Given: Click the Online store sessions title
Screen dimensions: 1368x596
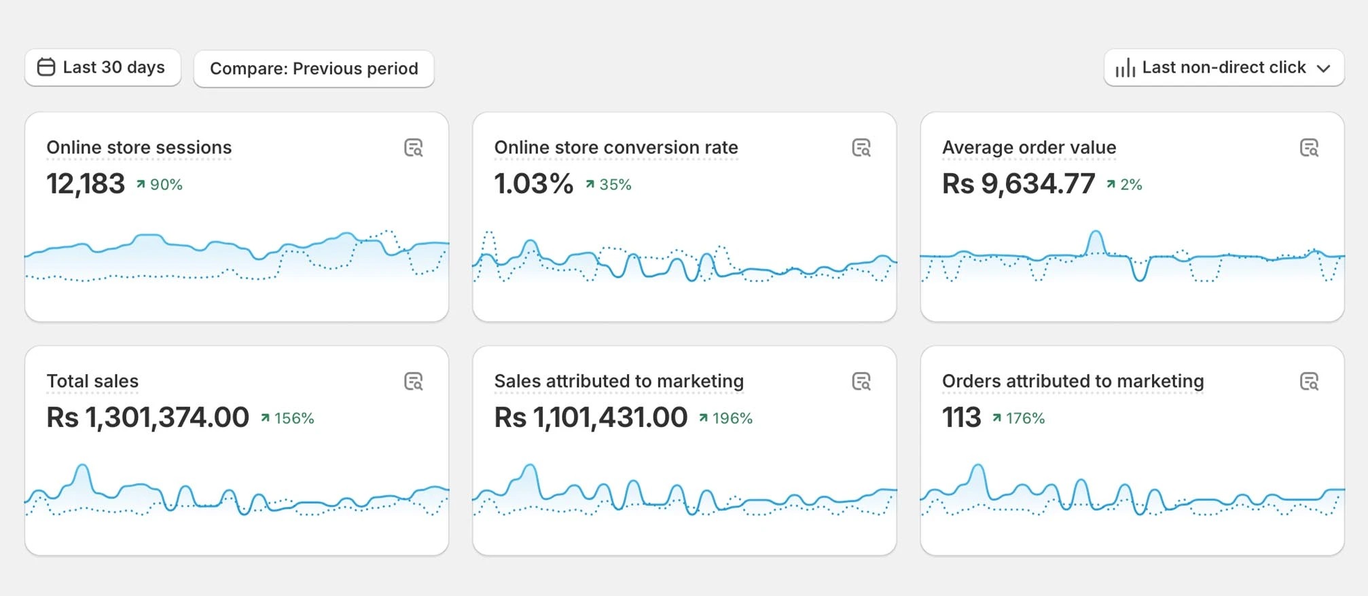Looking at the screenshot, I should (x=139, y=147).
